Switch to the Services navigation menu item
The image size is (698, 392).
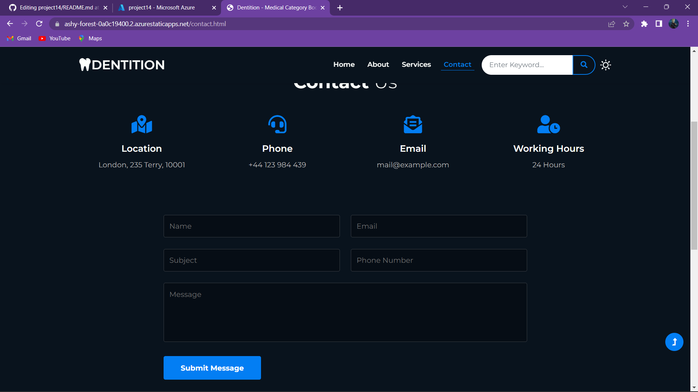coord(416,64)
